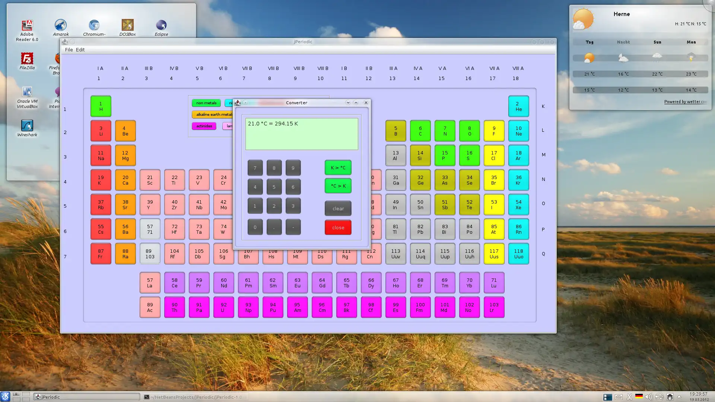Click the decimal point button in Converter
Viewport: 715px width, 402px height.
point(274,227)
